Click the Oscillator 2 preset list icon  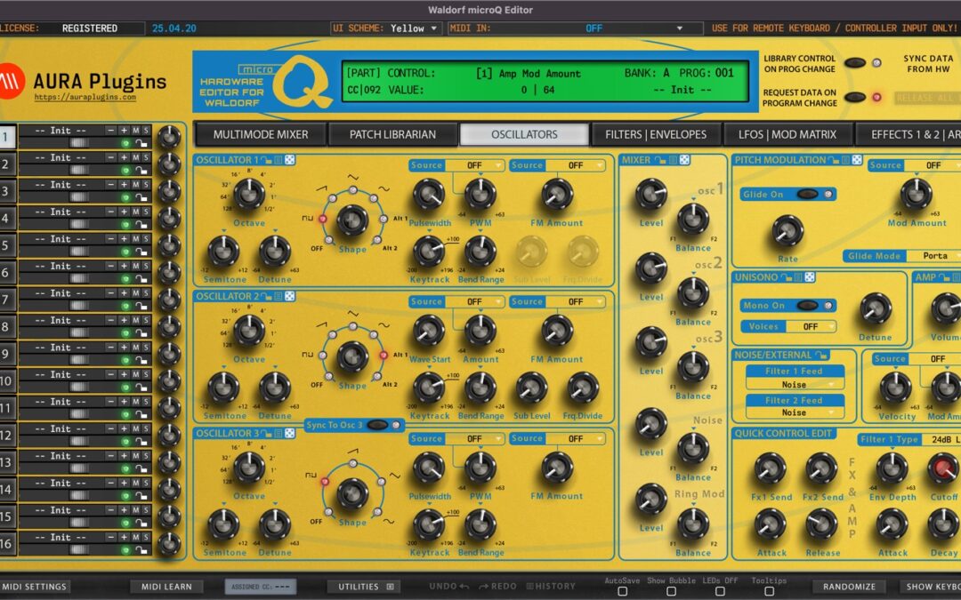tap(277, 296)
